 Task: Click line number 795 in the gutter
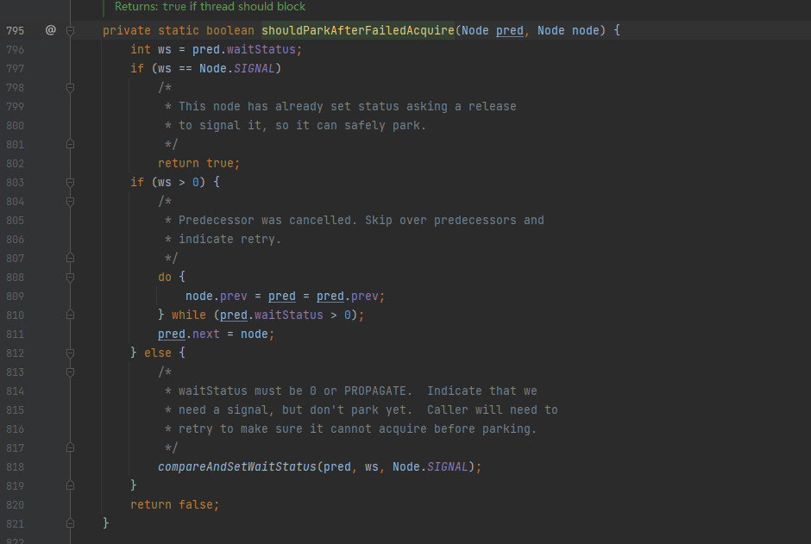15,30
